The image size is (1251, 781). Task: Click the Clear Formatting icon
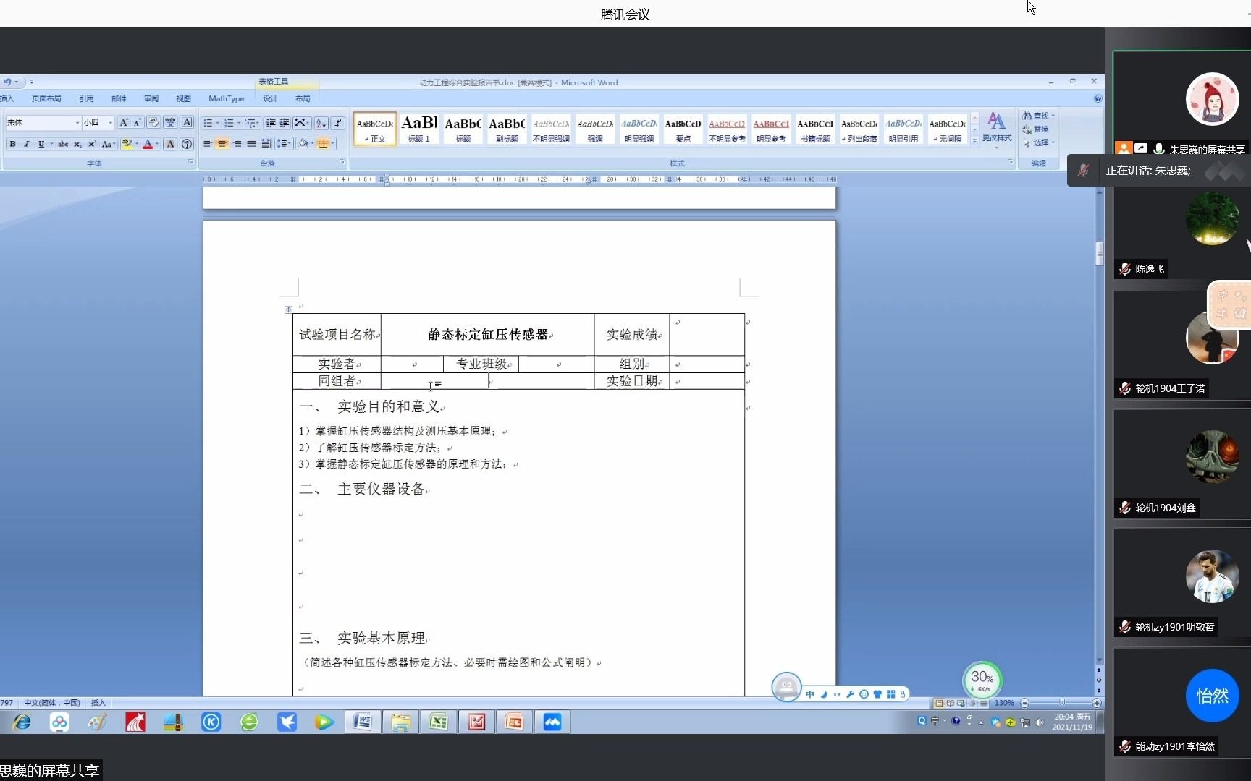[x=153, y=122]
